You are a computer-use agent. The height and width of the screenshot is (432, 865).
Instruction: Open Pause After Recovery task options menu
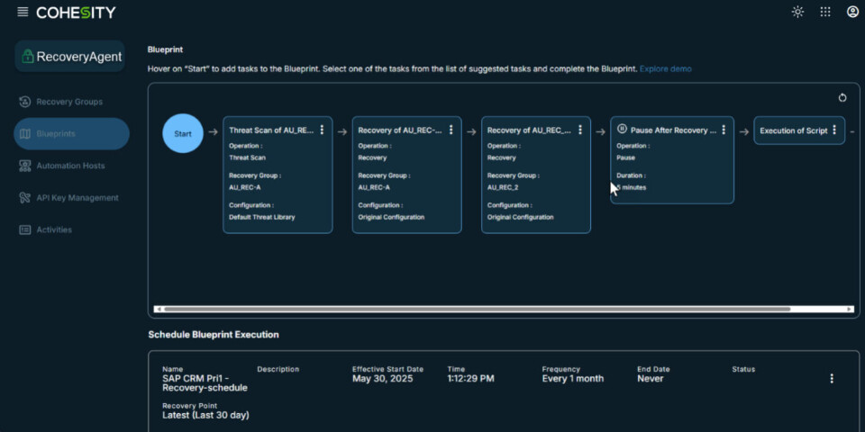click(x=724, y=130)
